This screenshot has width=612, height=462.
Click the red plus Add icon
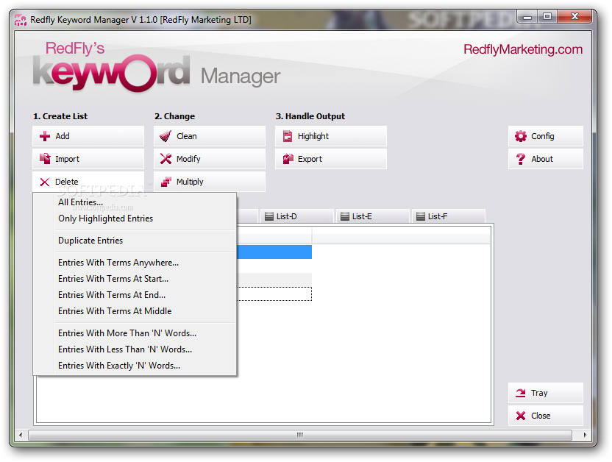click(45, 136)
